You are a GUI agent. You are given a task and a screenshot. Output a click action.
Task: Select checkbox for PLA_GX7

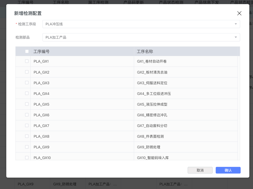pos(27,125)
